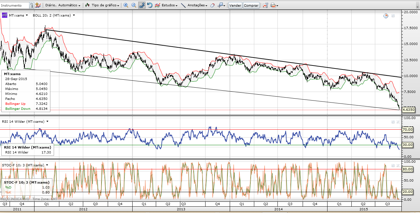Click the Instrumento search field

click(15, 6)
